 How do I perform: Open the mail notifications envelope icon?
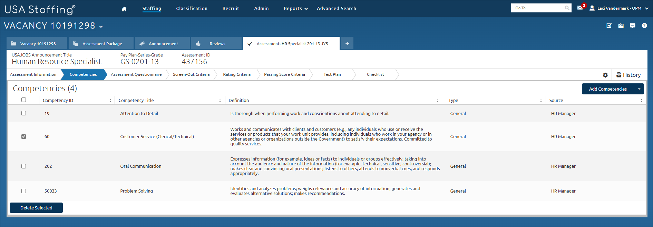[580, 8]
